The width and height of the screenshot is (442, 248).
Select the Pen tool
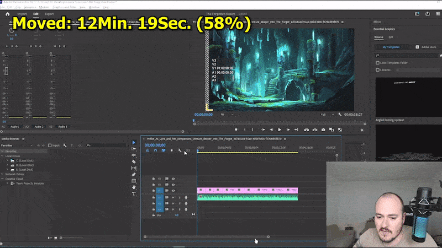(134, 175)
